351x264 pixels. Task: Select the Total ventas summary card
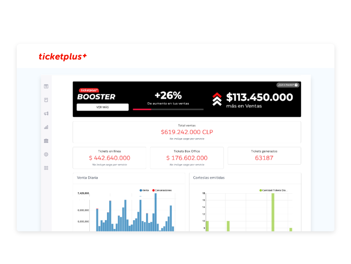[187, 132]
